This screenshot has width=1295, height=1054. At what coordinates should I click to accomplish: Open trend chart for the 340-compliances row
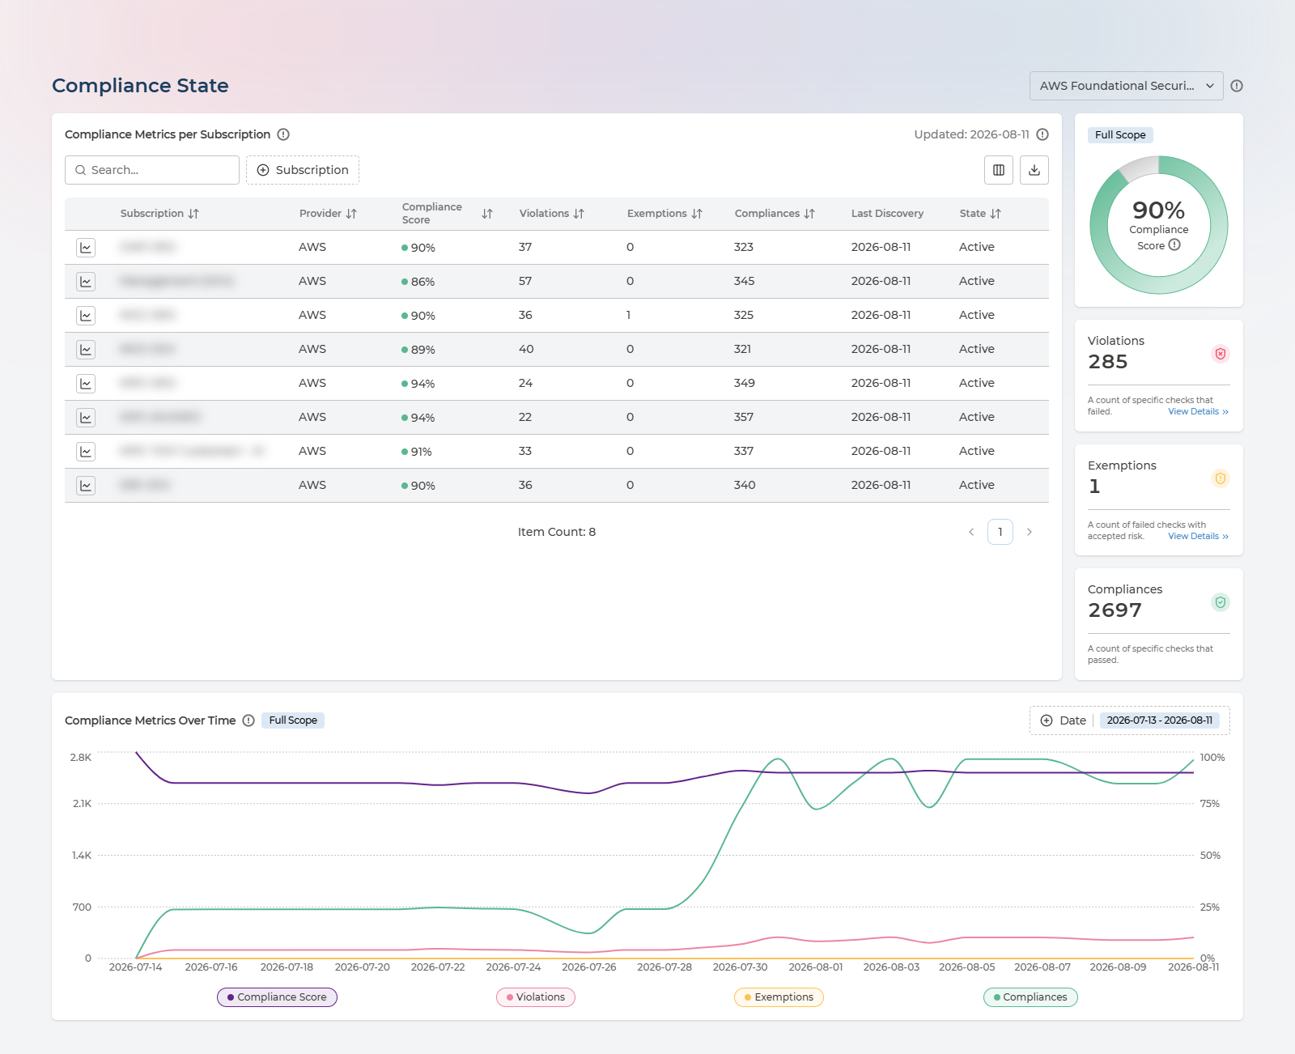tap(86, 486)
